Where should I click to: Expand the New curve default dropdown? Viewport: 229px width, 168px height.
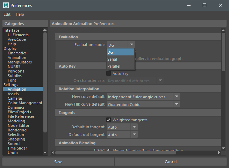coord(177,97)
